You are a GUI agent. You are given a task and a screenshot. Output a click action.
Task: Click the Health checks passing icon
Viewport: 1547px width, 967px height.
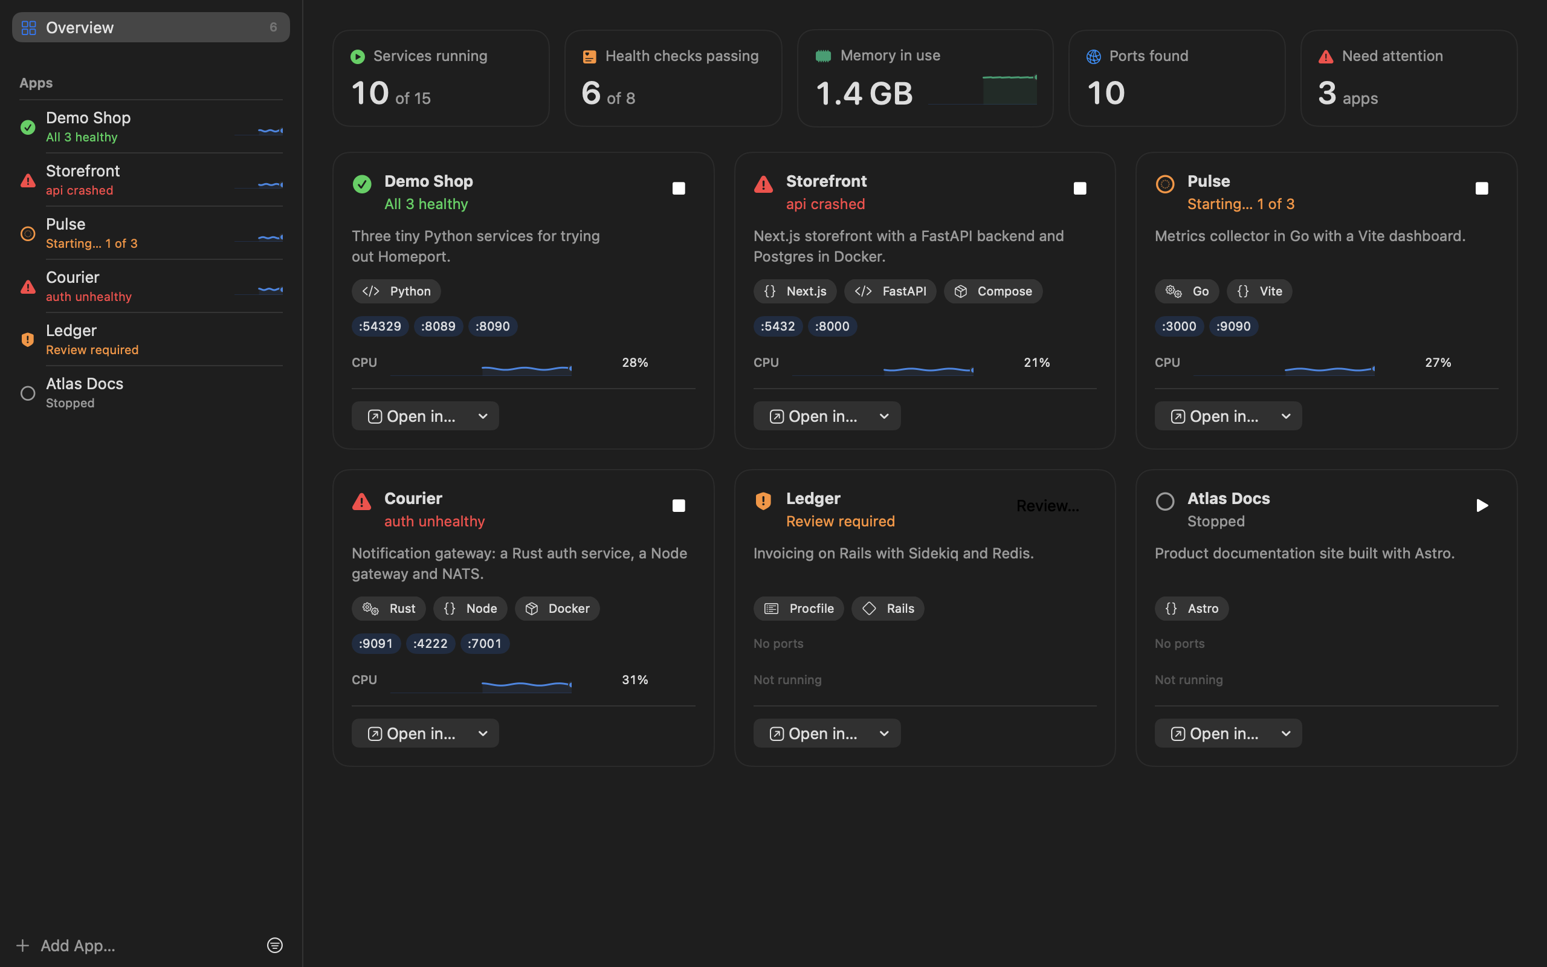tap(589, 57)
